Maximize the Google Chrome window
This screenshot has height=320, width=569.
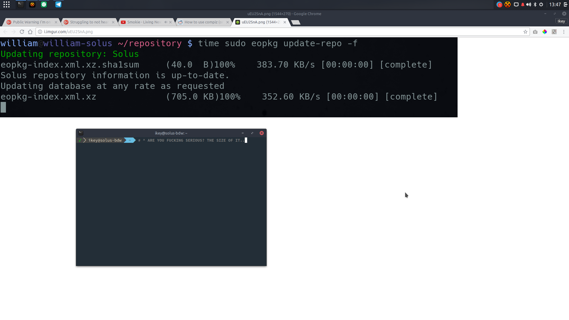[554, 14]
